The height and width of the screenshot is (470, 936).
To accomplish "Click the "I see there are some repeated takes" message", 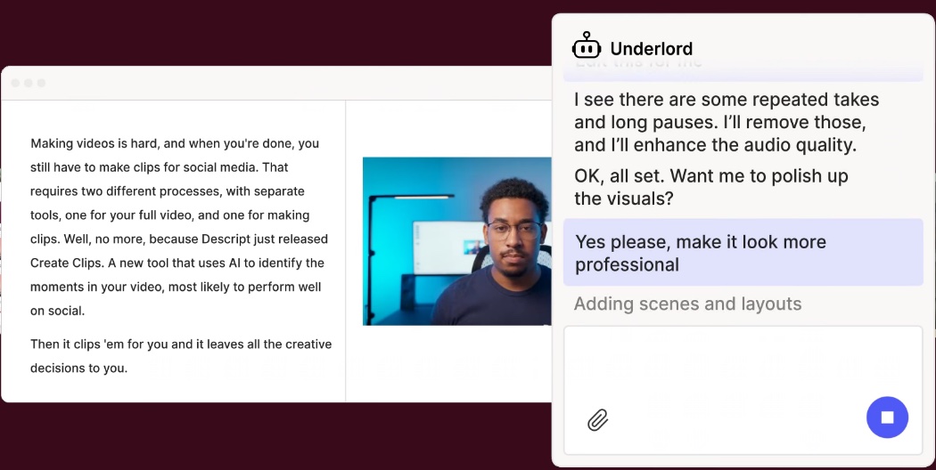I will point(727,122).
